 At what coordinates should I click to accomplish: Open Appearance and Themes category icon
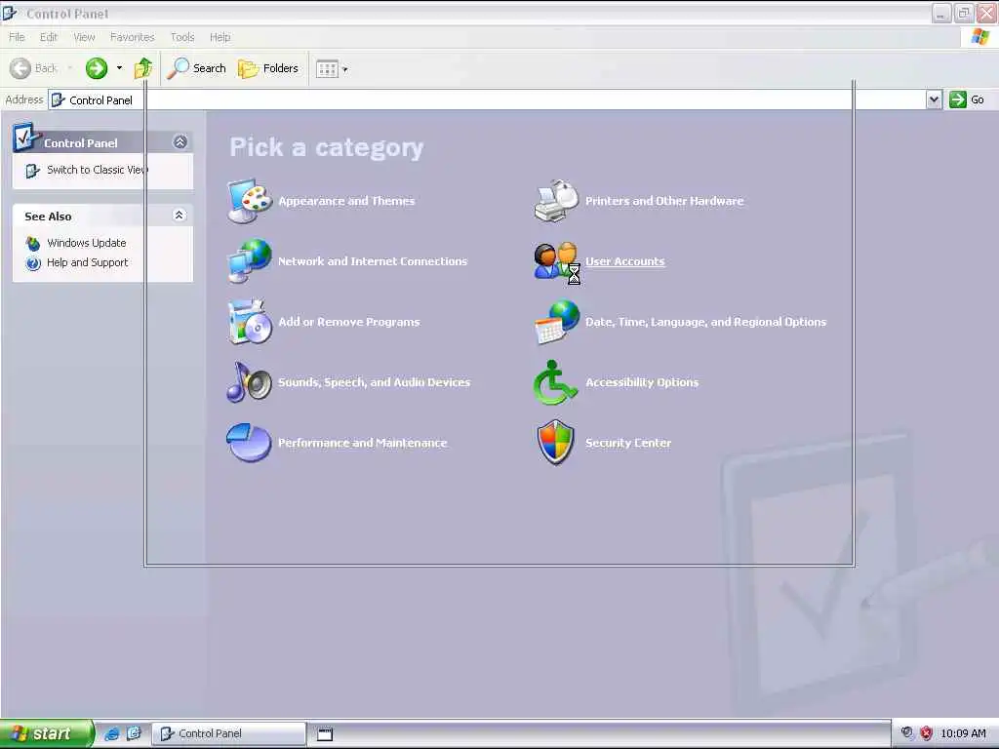tap(249, 201)
